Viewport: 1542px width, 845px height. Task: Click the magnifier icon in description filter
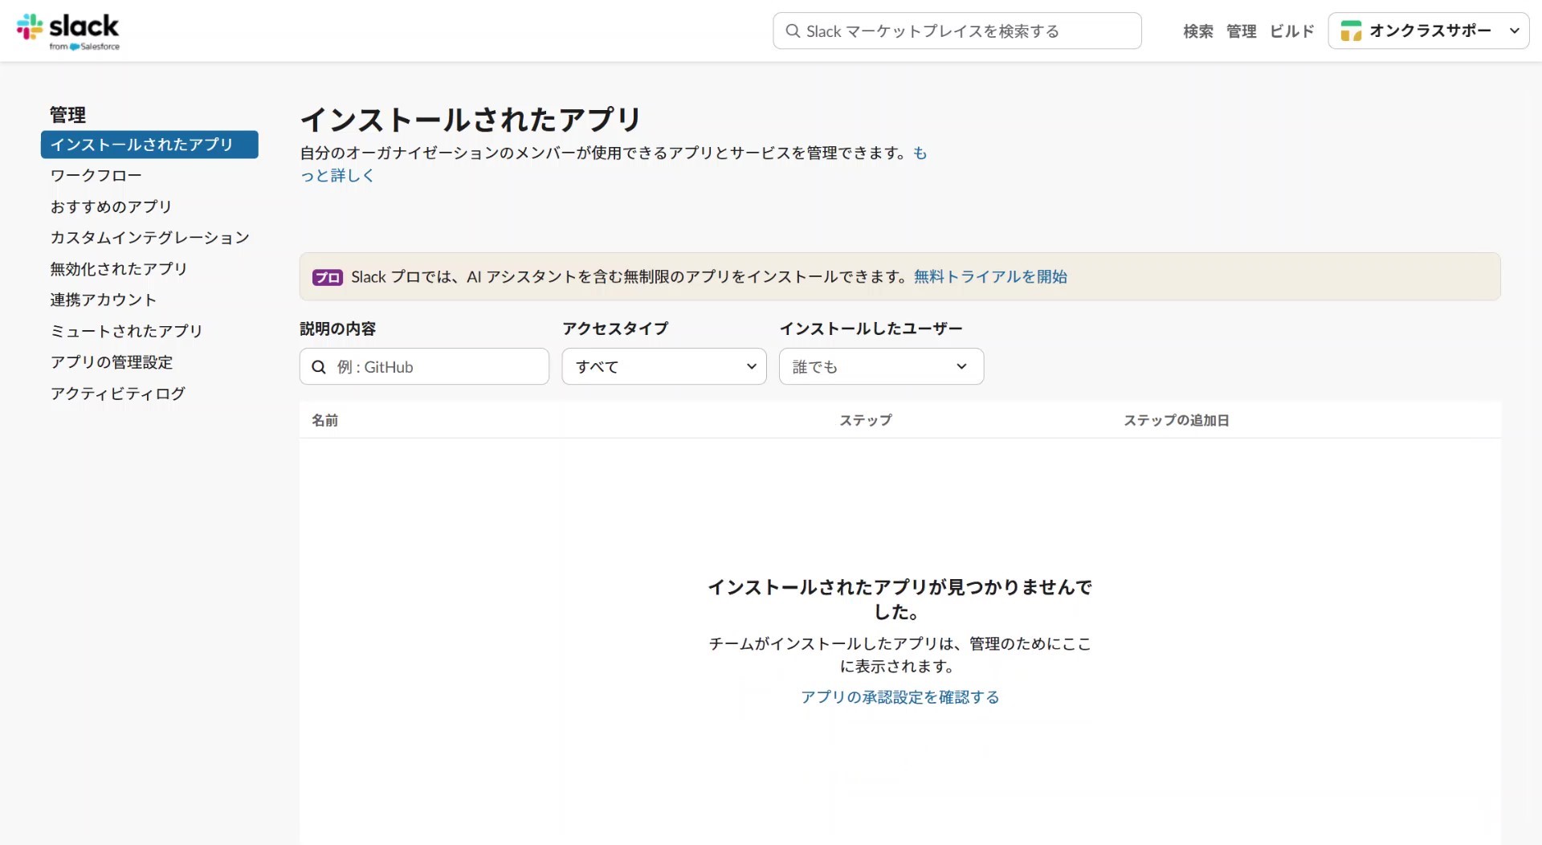point(319,367)
